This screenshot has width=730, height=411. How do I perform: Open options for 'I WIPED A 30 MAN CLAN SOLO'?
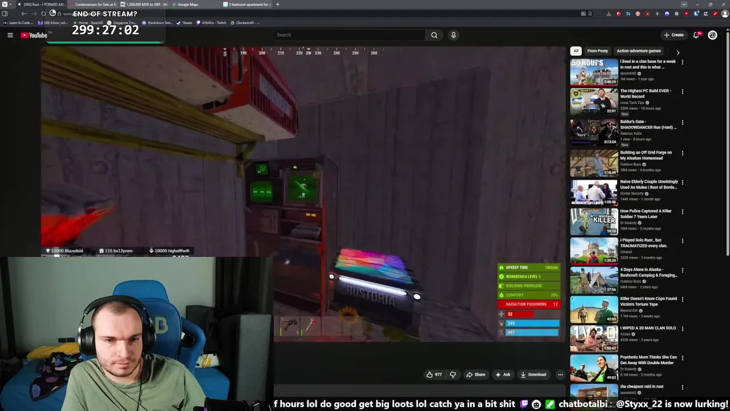pos(682,329)
